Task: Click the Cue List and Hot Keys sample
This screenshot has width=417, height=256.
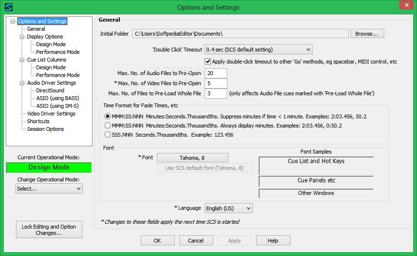Action: point(316,166)
